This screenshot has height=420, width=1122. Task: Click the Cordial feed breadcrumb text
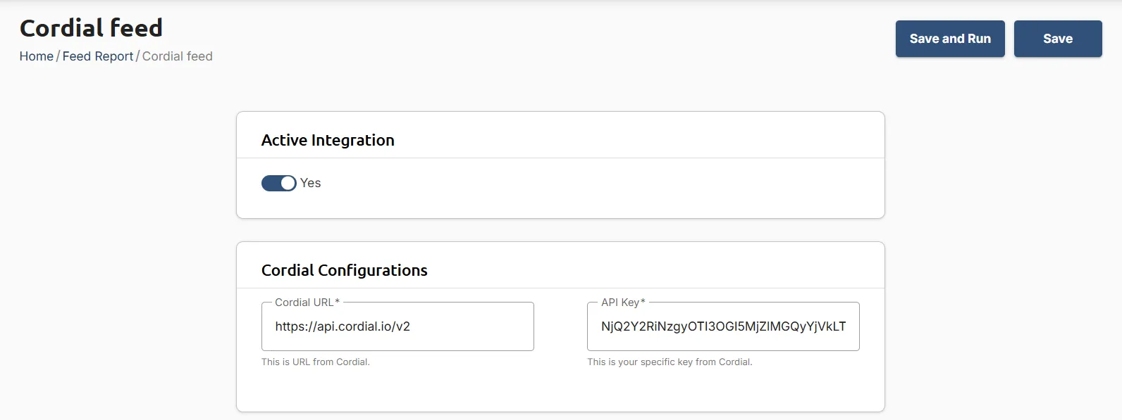pyautogui.click(x=178, y=56)
